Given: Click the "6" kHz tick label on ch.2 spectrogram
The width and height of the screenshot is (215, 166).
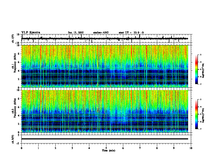Looking at the screenshot, I should click(19, 107).
